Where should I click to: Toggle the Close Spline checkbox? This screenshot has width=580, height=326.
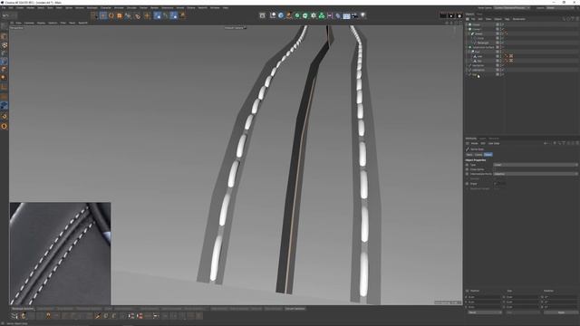(x=495, y=169)
